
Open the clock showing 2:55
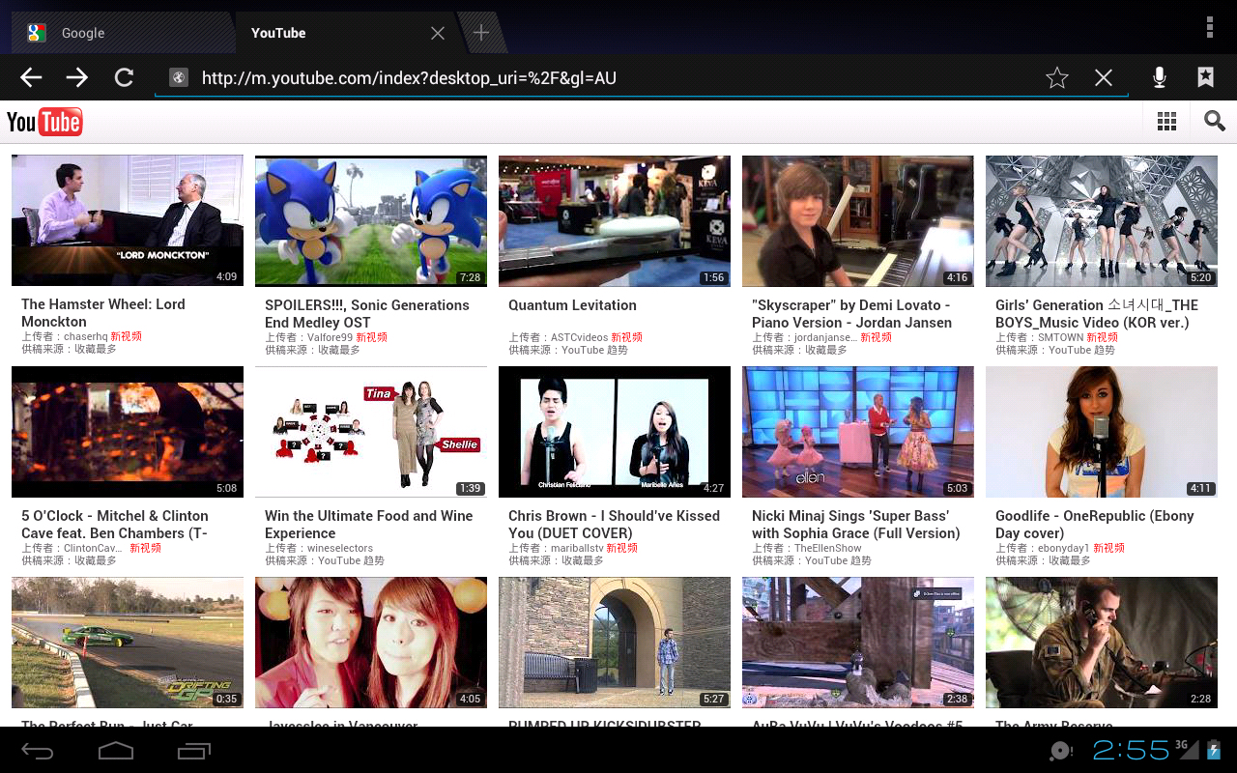(1131, 750)
